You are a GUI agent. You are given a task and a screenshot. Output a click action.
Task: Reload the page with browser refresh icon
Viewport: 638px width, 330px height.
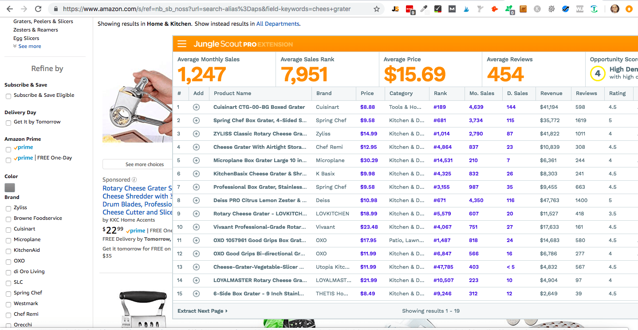point(38,9)
